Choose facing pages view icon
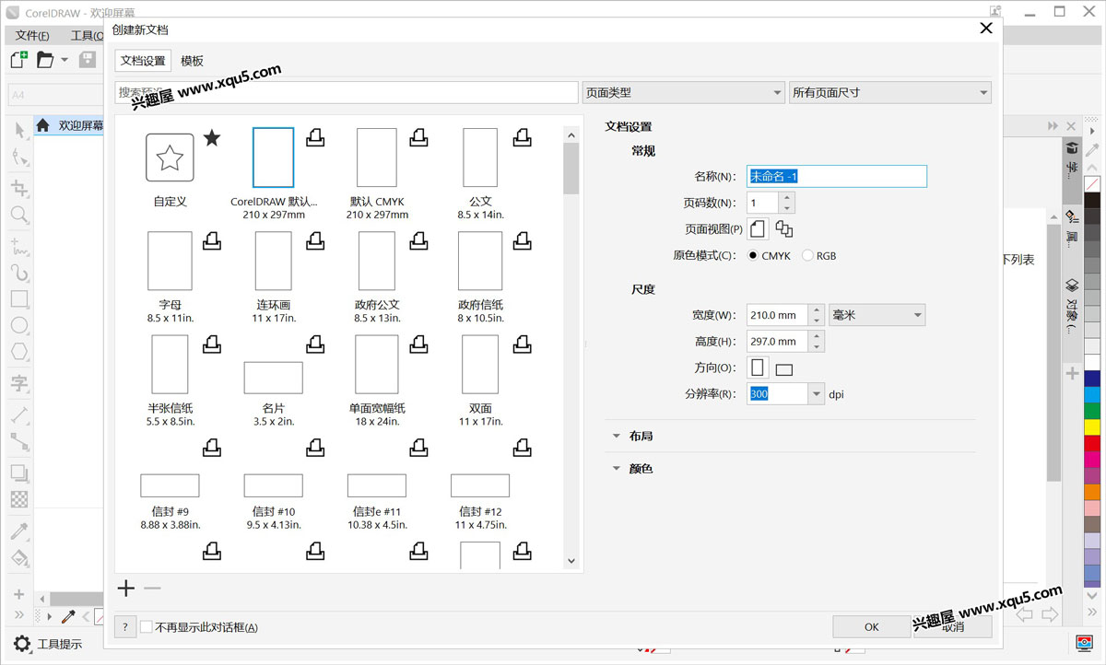1106x665 pixels. click(784, 228)
